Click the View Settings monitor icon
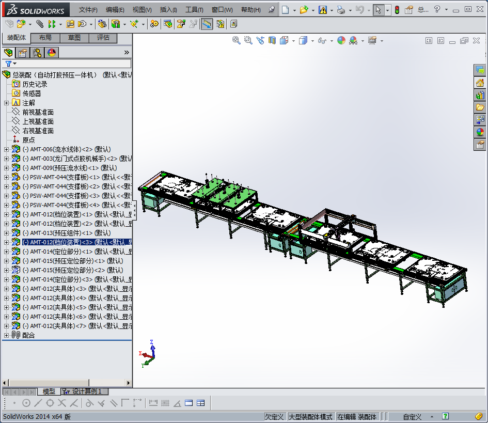 click(372, 40)
